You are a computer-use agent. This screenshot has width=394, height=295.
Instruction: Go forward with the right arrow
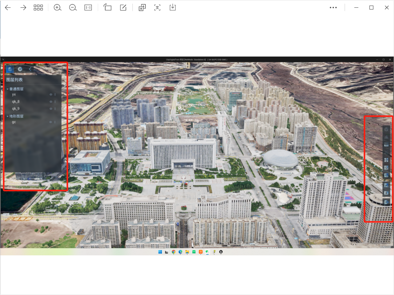[x=23, y=8]
